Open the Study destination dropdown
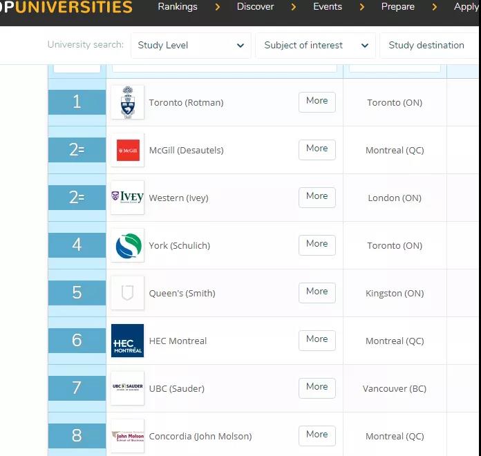Image resolution: width=481 pixels, height=456 pixels. [x=429, y=46]
